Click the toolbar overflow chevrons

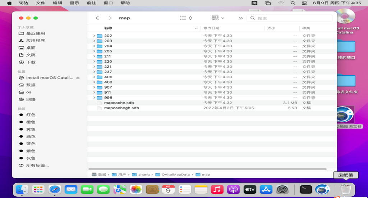(x=240, y=18)
